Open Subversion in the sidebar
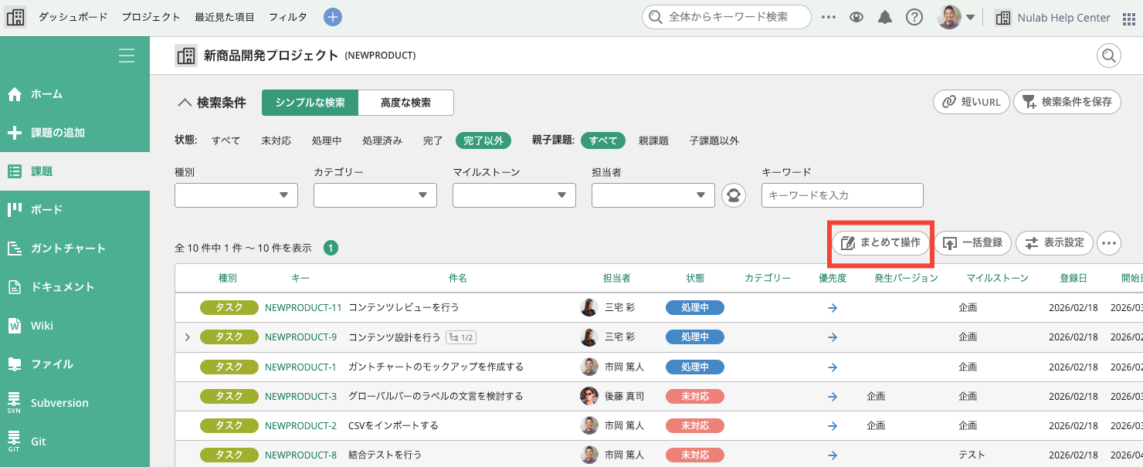This screenshot has width=1143, height=467. click(x=75, y=403)
